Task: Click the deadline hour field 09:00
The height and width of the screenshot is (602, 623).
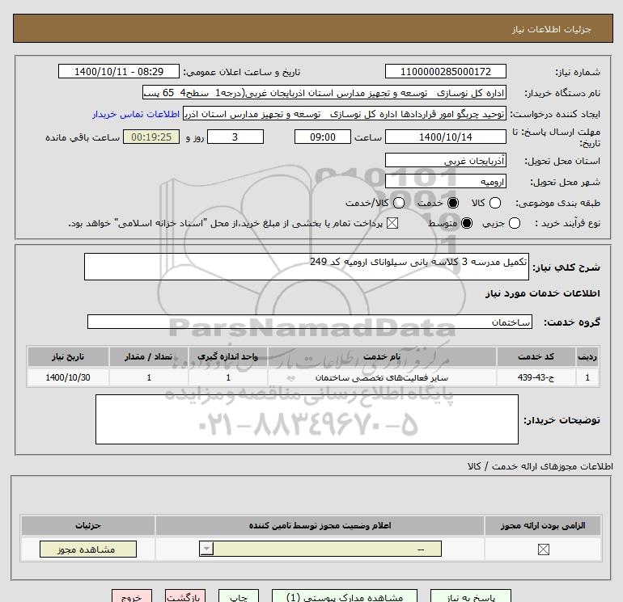Action: click(323, 137)
